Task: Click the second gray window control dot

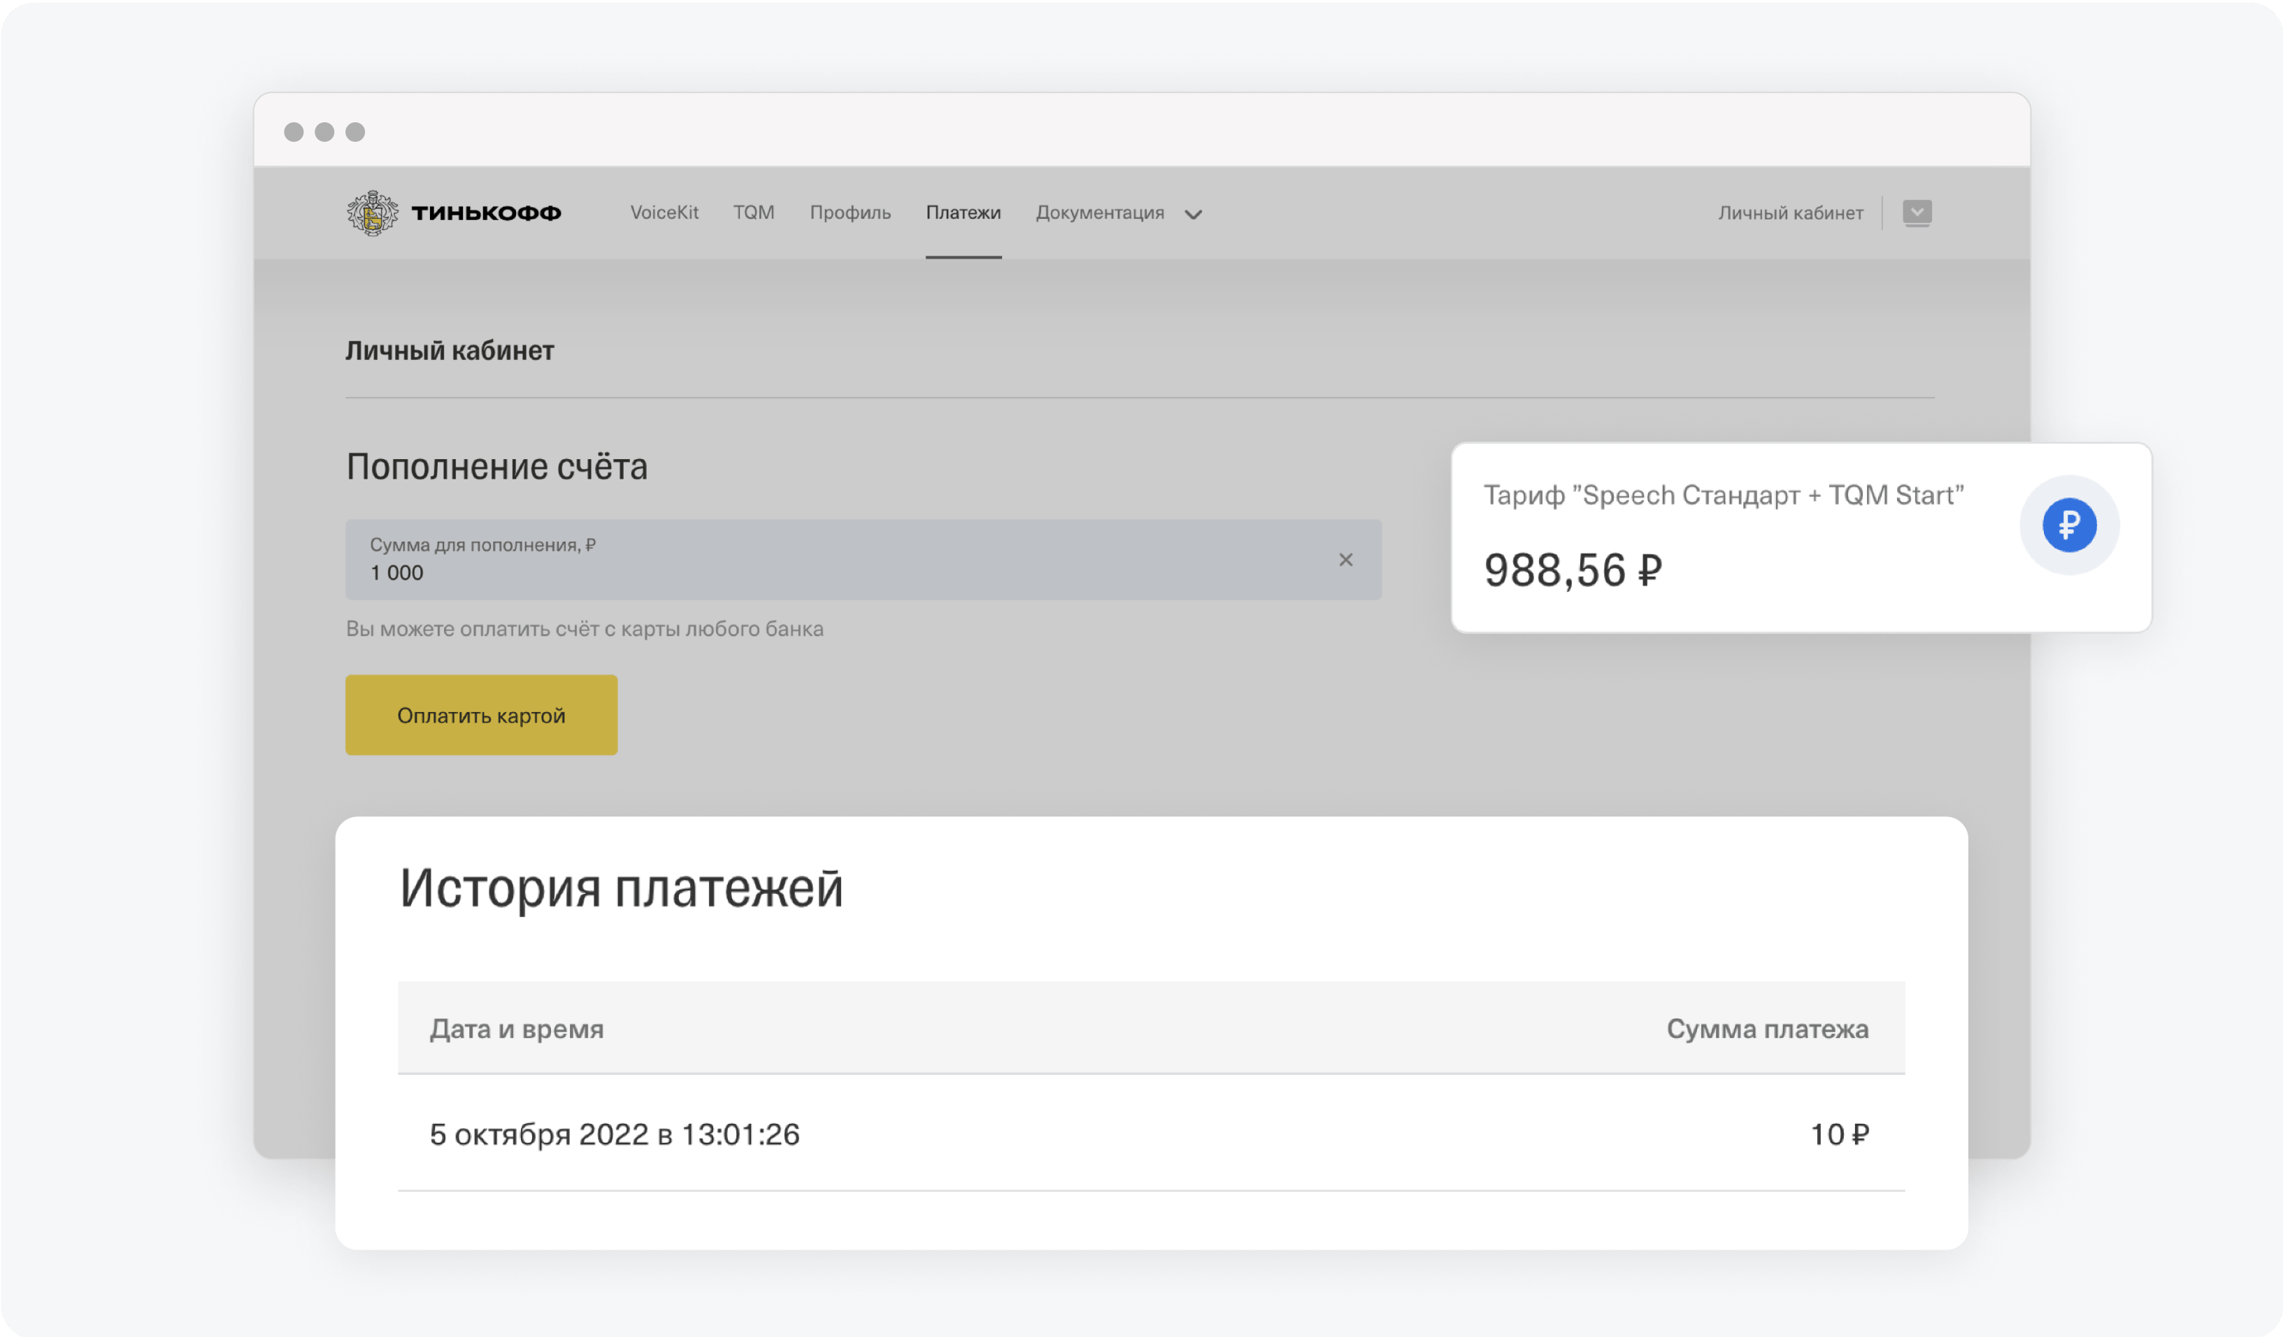Action: [x=324, y=132]
